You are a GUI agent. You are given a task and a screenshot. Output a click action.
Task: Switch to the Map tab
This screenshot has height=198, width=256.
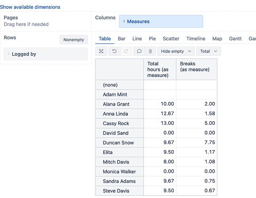tap(217, 39)
